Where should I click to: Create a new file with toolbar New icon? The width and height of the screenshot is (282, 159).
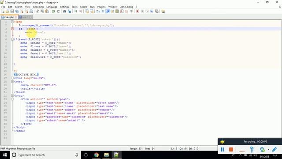point(3,11)
